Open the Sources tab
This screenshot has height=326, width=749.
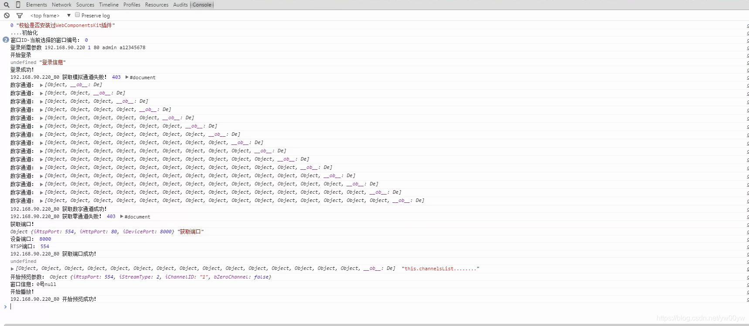[85, 5]
